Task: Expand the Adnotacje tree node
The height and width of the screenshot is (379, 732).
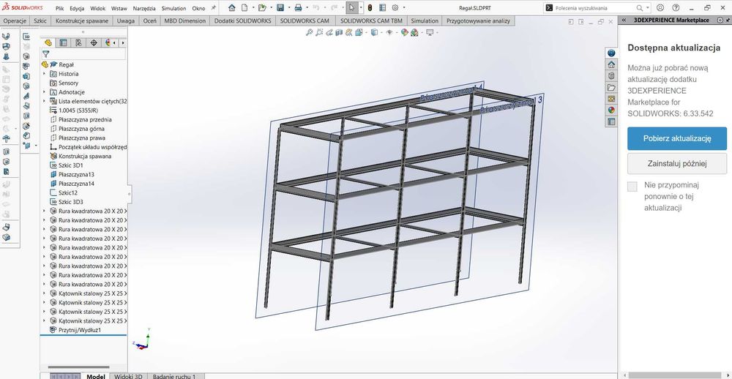Action: (45, 92)
